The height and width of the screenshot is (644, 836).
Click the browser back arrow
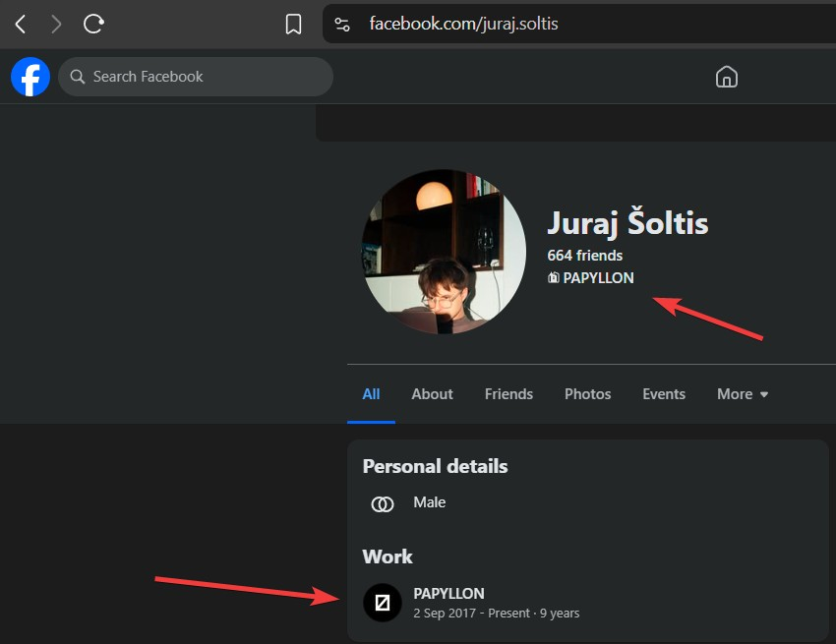coord(21,24)
